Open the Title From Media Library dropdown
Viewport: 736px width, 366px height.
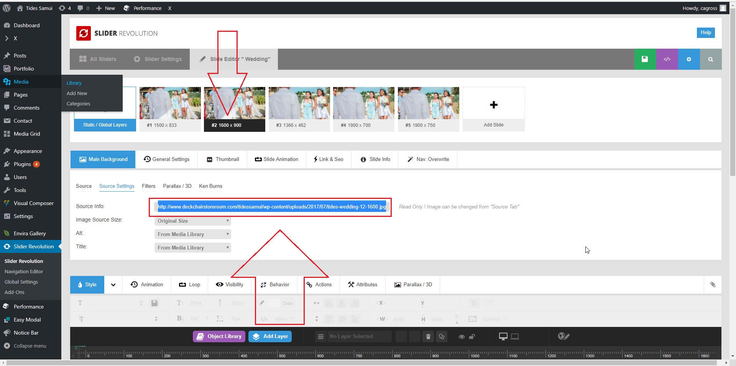[193, 248]
